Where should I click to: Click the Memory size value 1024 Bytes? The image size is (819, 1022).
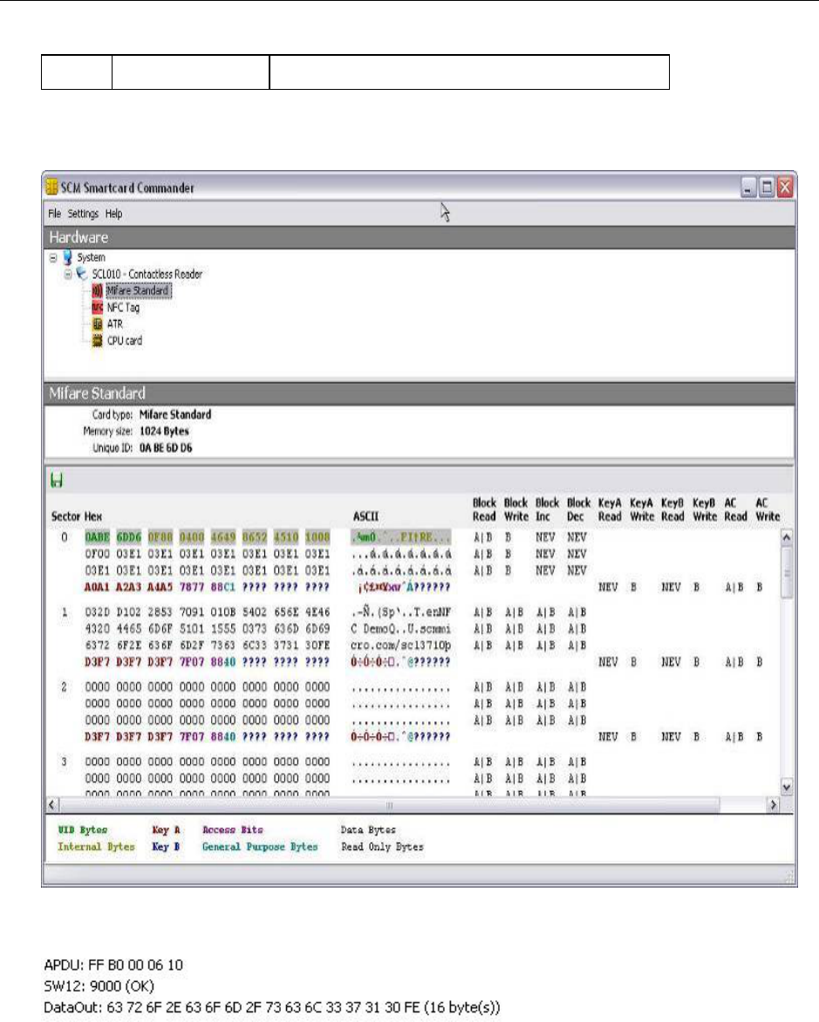point(164,431)
